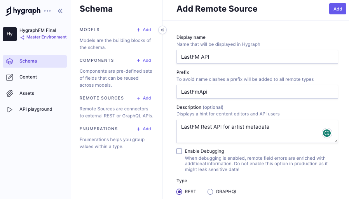Open the Master Environment switcher
The image size is (349, 199).
[x=43, y=37]
